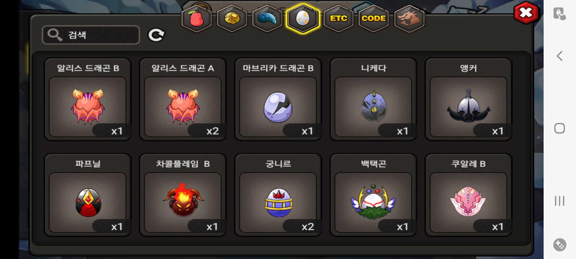Choose the 파프닐 red-black egg

click(x=87, y=195)
